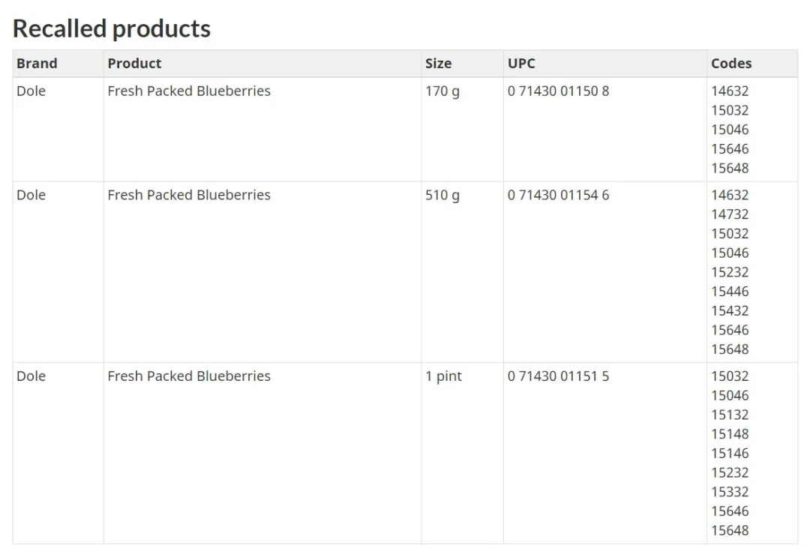The image size is (810, 551).
Task: Select UPC 0 71430 01154 6
Action: tap(558, 195)
